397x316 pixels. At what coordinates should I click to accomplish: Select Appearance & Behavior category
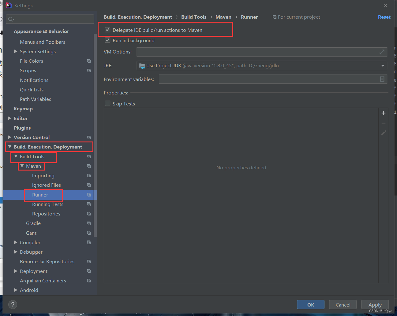click(41, 31)
